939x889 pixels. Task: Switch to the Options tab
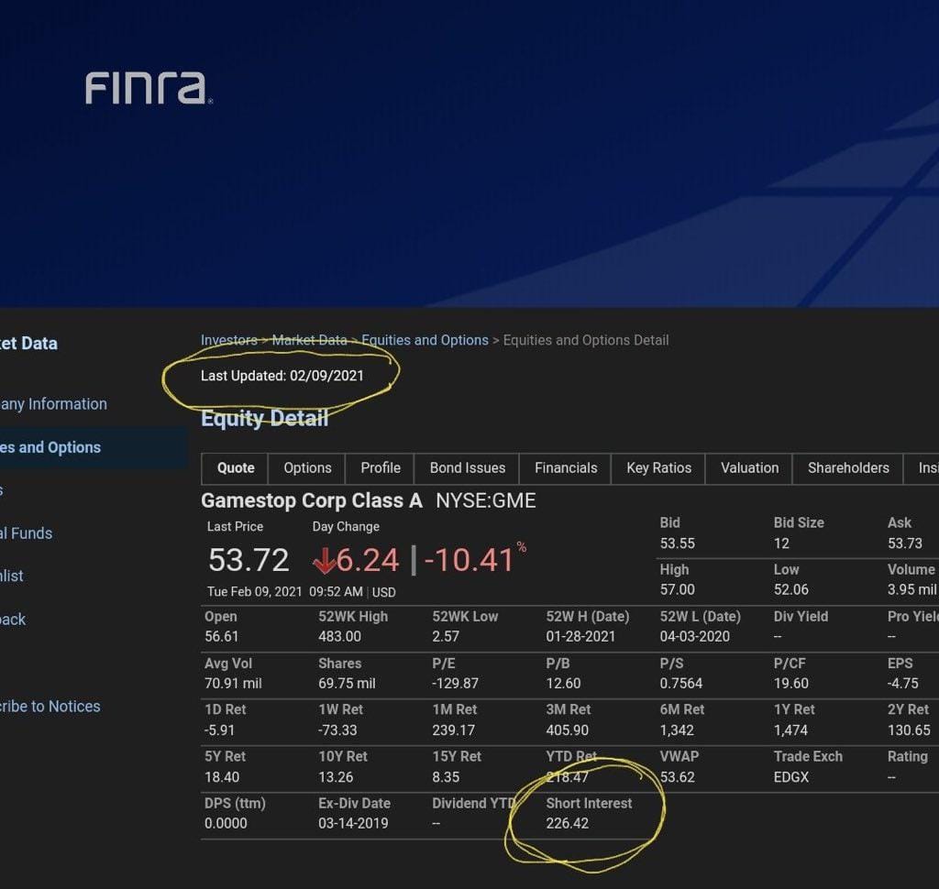tap(307, 468)
